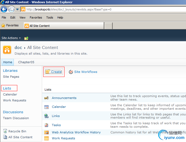The image size is (186, 142).
Task: Open Calendar in the sidebar
Action: [10, 94]
